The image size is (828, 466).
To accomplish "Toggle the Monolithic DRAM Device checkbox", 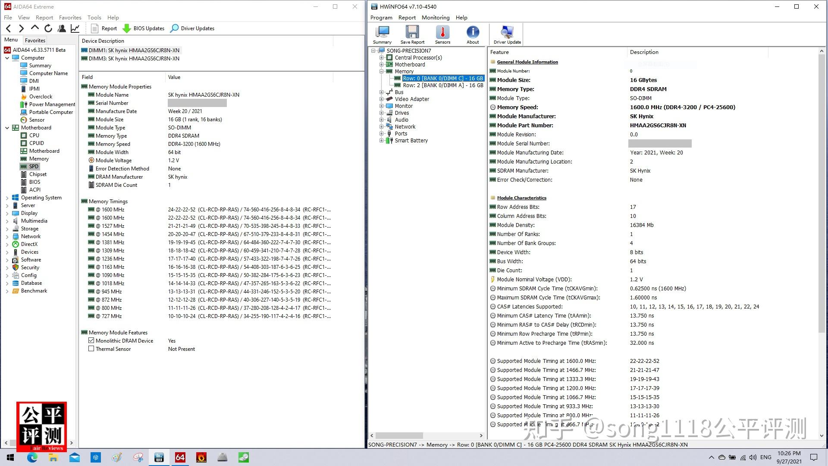I will pyautogui.click(x=91, y=340).
